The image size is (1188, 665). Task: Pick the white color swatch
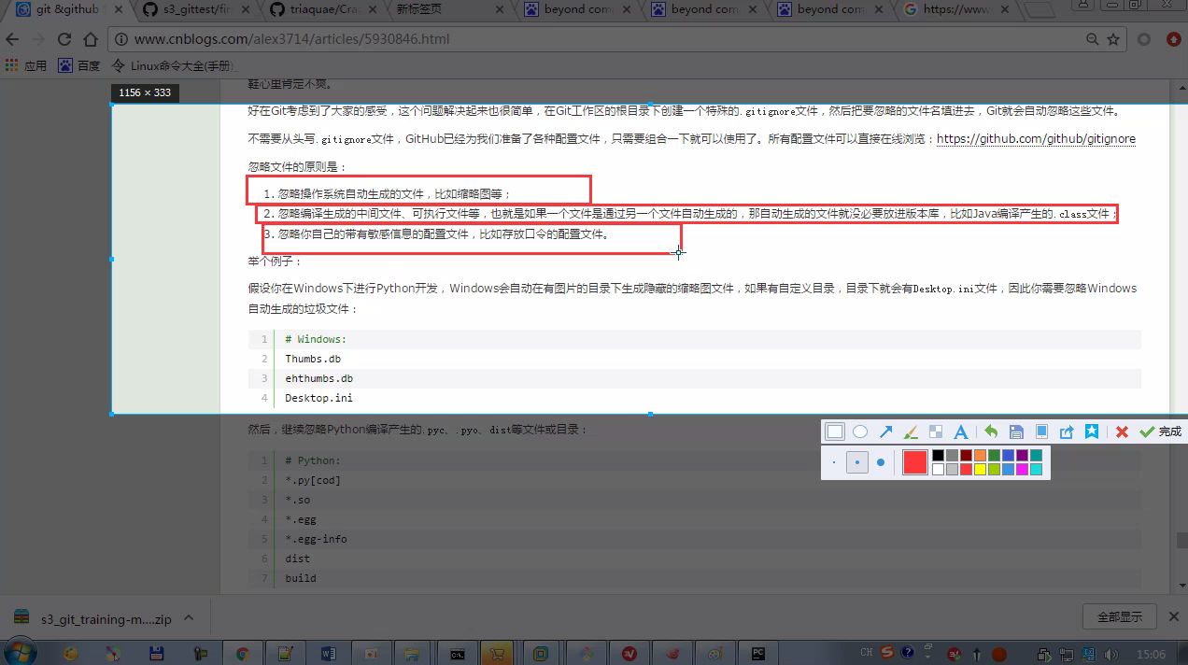[x=938, y=470]
